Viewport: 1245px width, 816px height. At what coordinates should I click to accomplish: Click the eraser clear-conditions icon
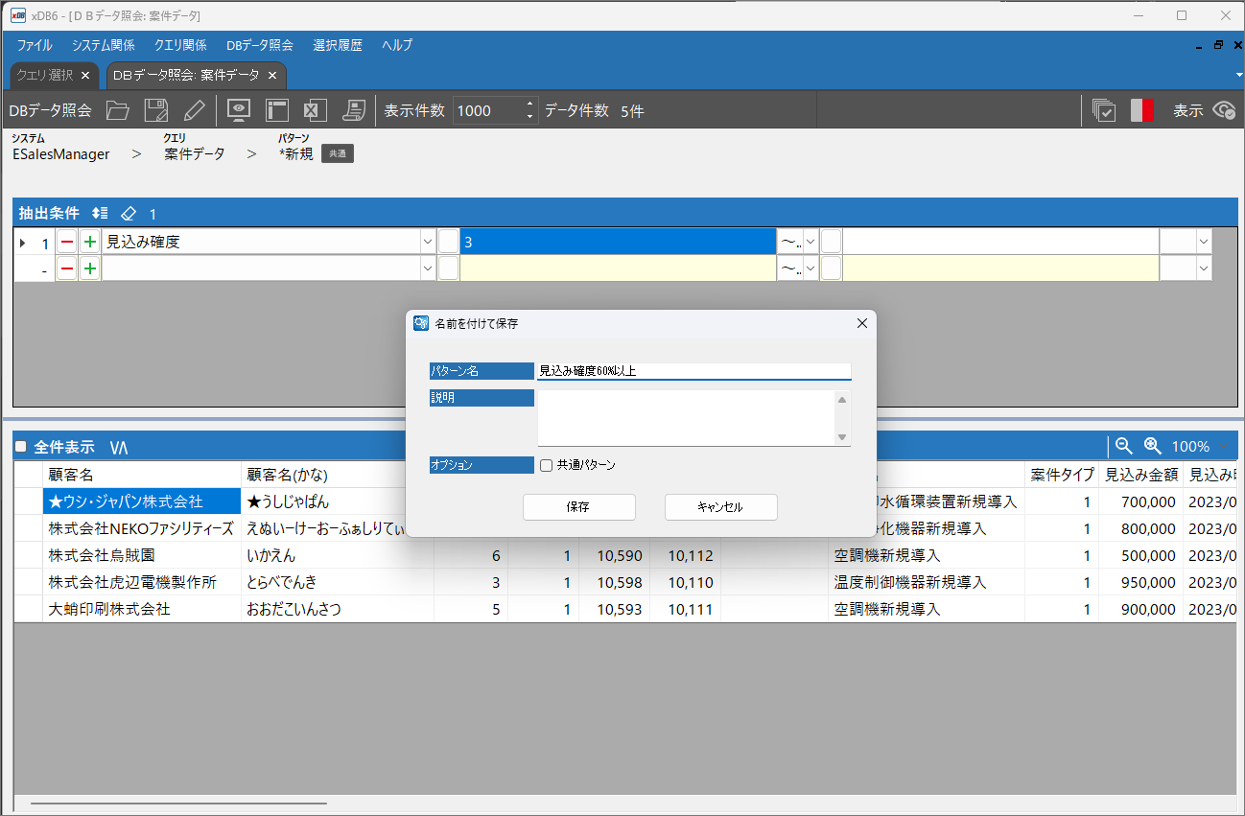pos(129,213)
